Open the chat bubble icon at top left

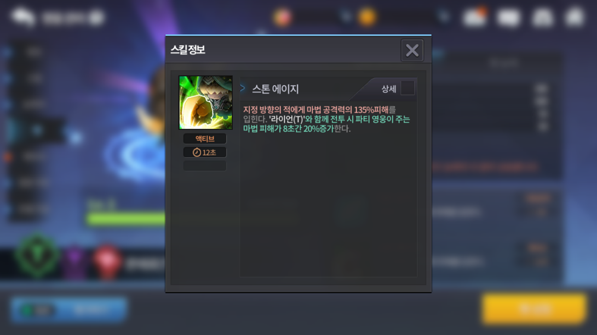tap(23, 17)
